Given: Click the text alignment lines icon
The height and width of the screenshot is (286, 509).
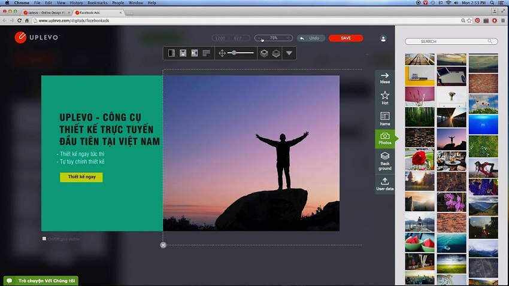Looking at the screenshot, I should 206,53.
